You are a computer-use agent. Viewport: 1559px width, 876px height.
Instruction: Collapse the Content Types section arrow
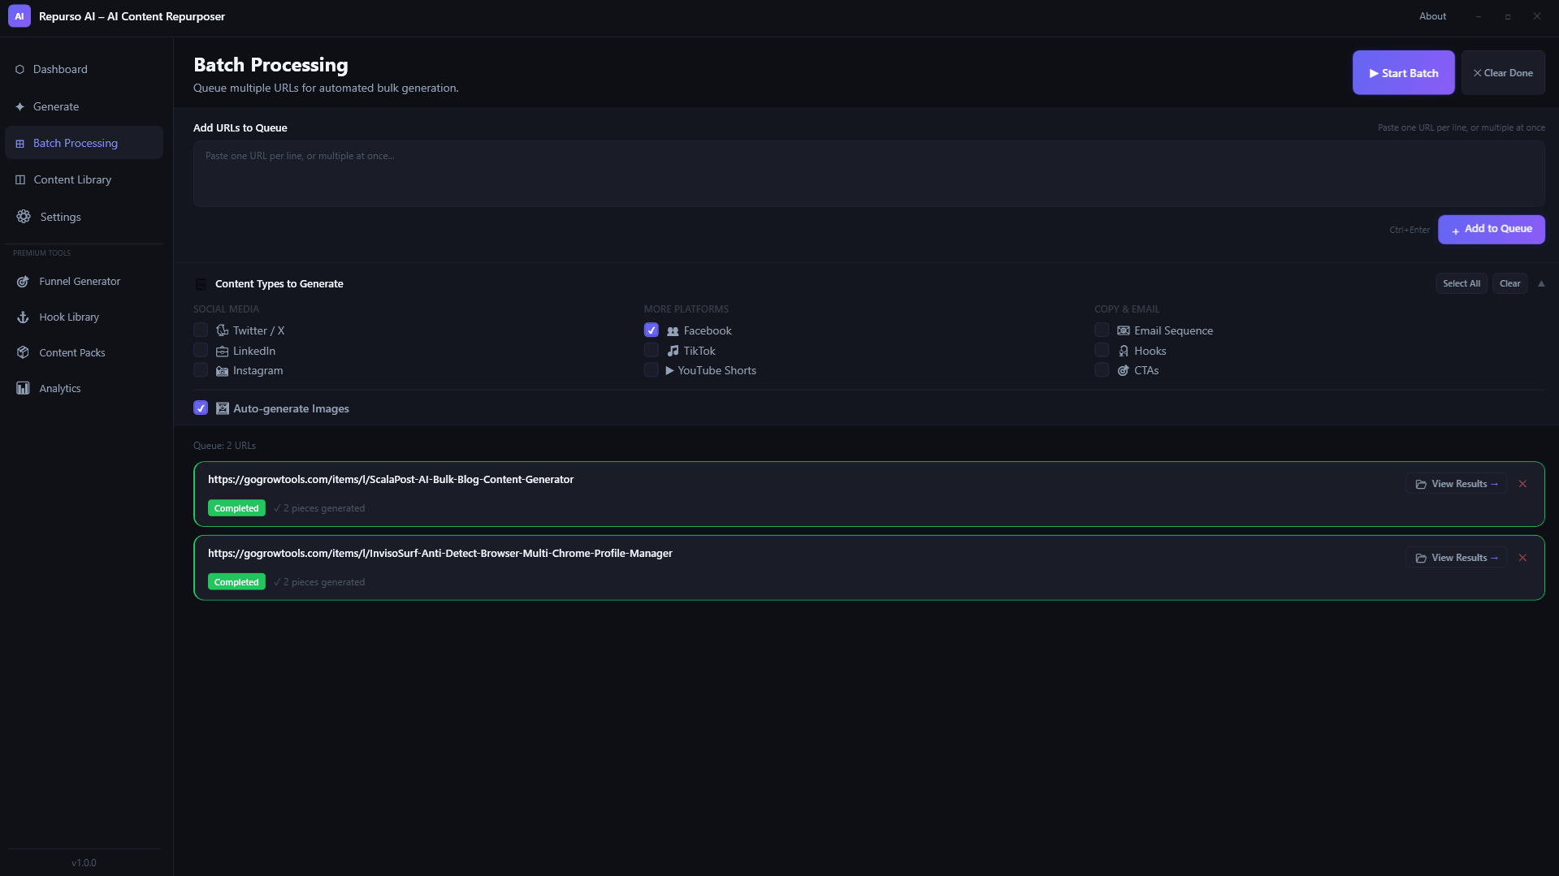click(x=1541, y=283)
